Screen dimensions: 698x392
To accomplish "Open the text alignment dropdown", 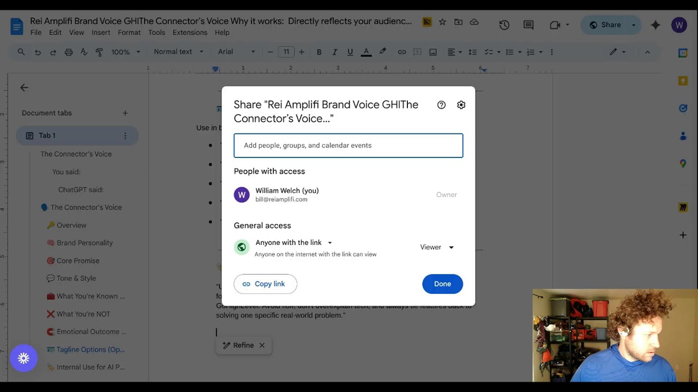I will pos(455,52).
